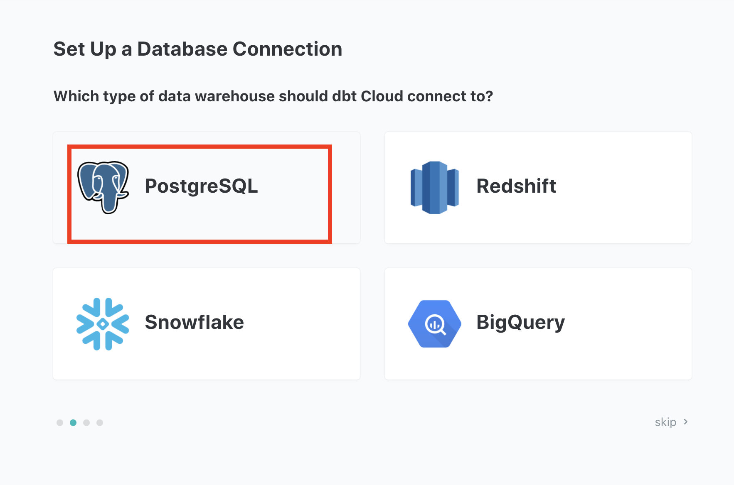Click the Redshift logo icon

coord(434,187)
